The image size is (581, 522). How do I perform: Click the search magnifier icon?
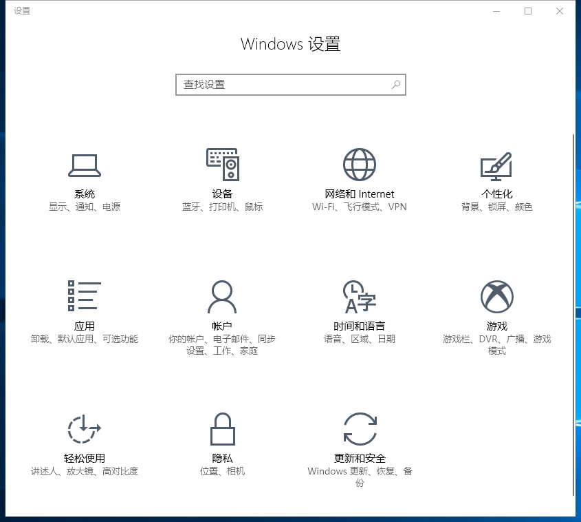(395, 84)
